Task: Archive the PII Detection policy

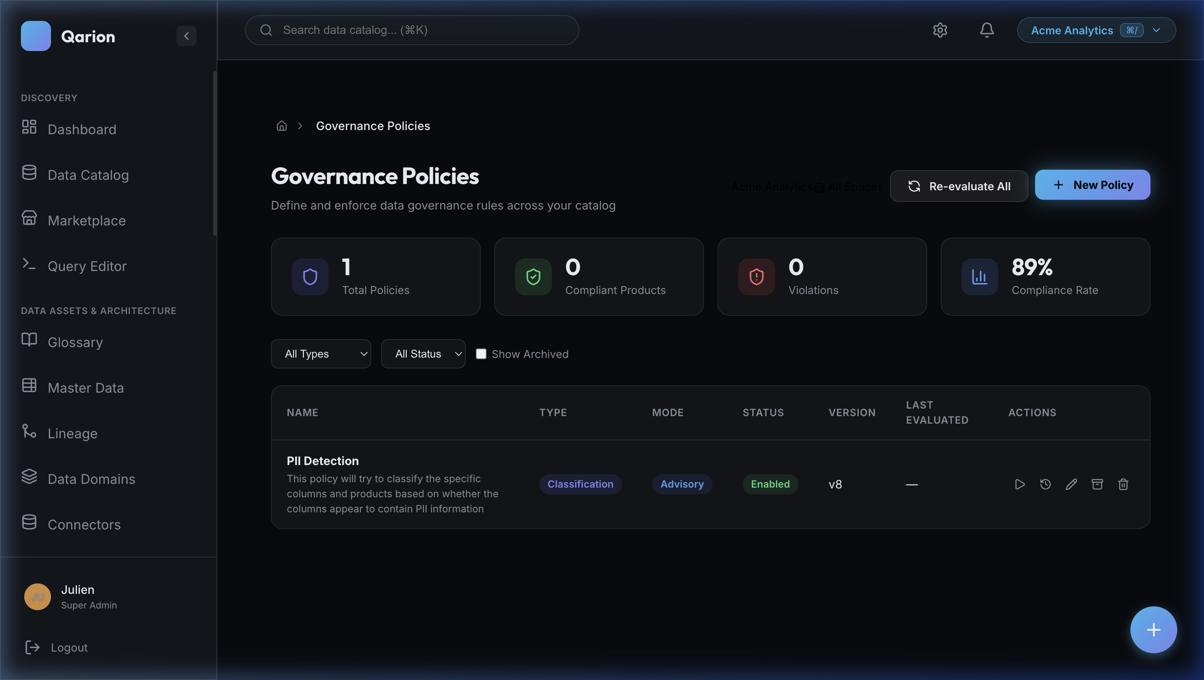Action: coord(1097,484)
